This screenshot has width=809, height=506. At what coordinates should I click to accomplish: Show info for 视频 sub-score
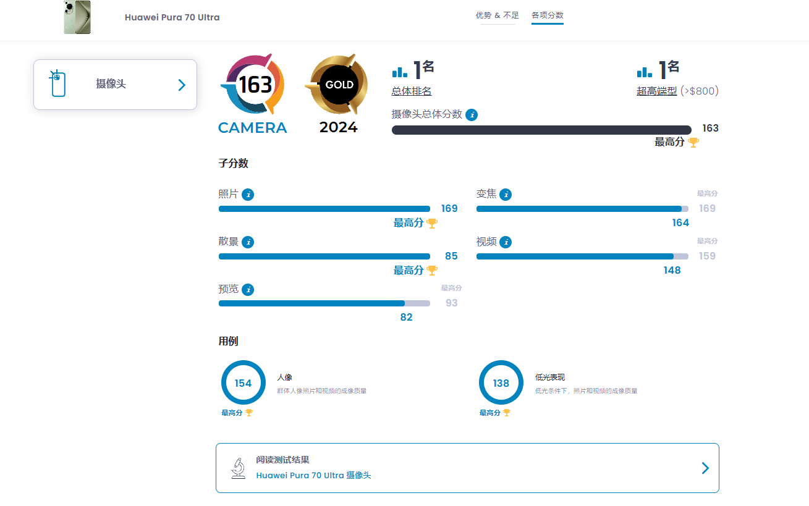506,242
